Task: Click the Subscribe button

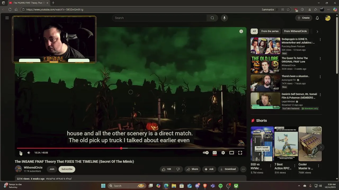Action: click(67, 169)
